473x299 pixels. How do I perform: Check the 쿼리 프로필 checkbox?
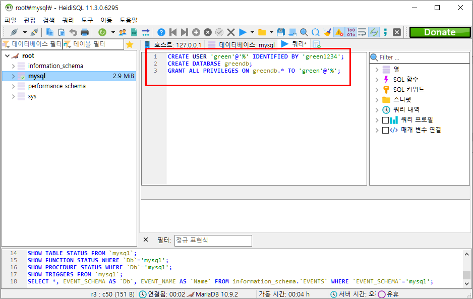tap(385, 120)
